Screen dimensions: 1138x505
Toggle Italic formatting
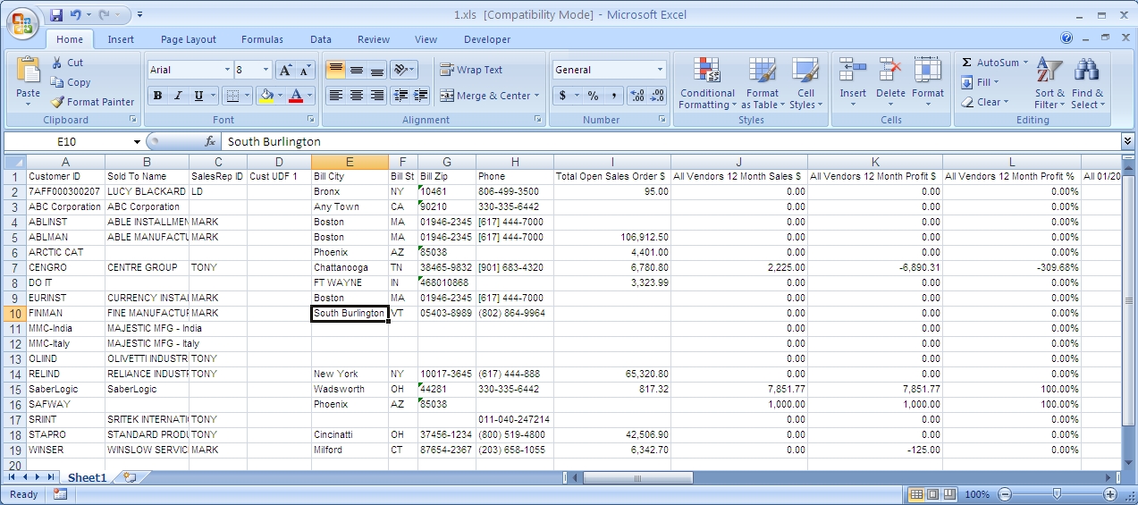click(x=178, y=96)
